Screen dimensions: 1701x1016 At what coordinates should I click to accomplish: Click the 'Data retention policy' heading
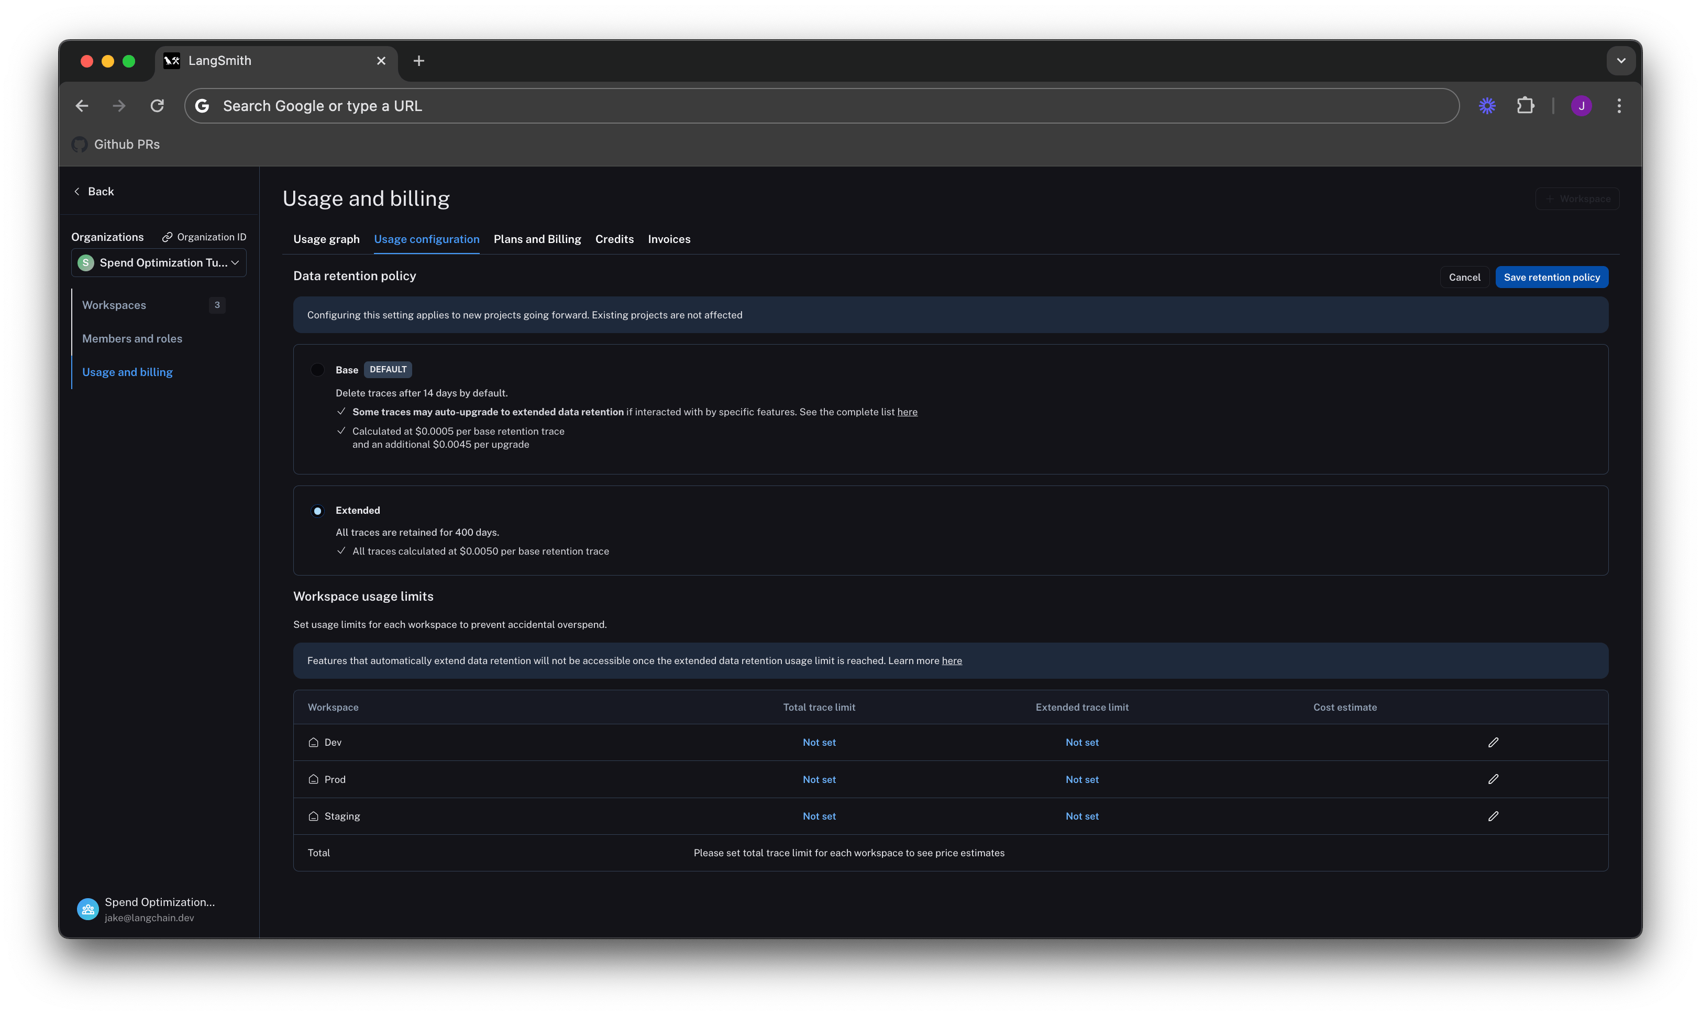355,276
